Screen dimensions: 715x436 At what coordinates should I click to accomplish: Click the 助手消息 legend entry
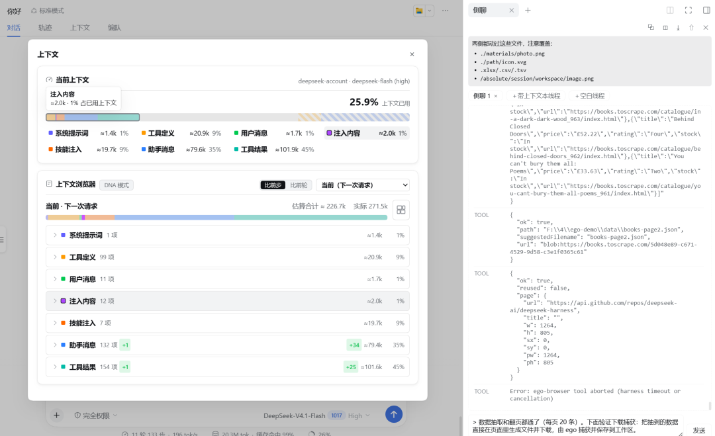point(181,150)
